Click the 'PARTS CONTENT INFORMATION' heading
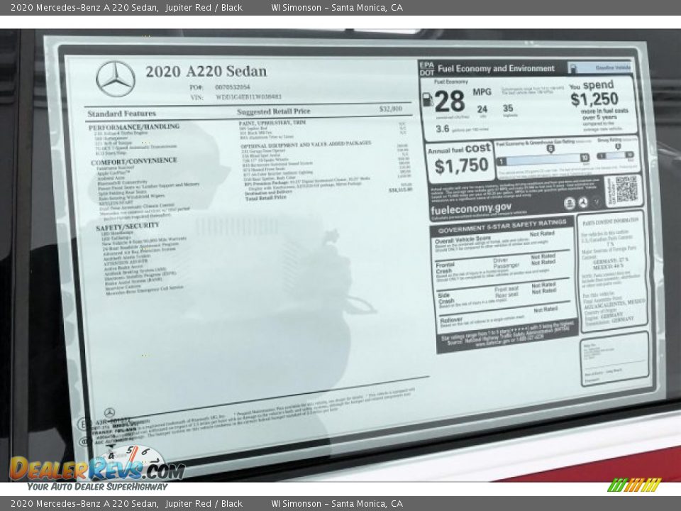 [611, 221]
